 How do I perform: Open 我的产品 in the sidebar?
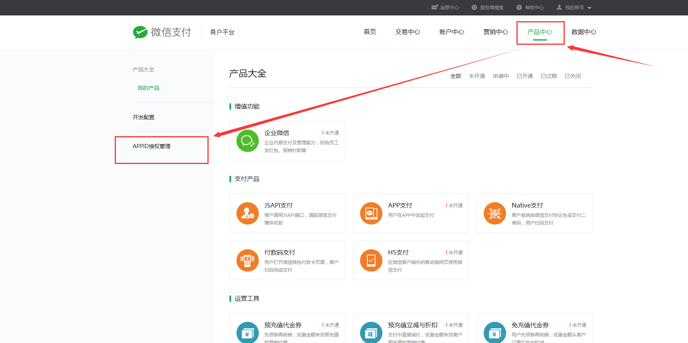148,88
